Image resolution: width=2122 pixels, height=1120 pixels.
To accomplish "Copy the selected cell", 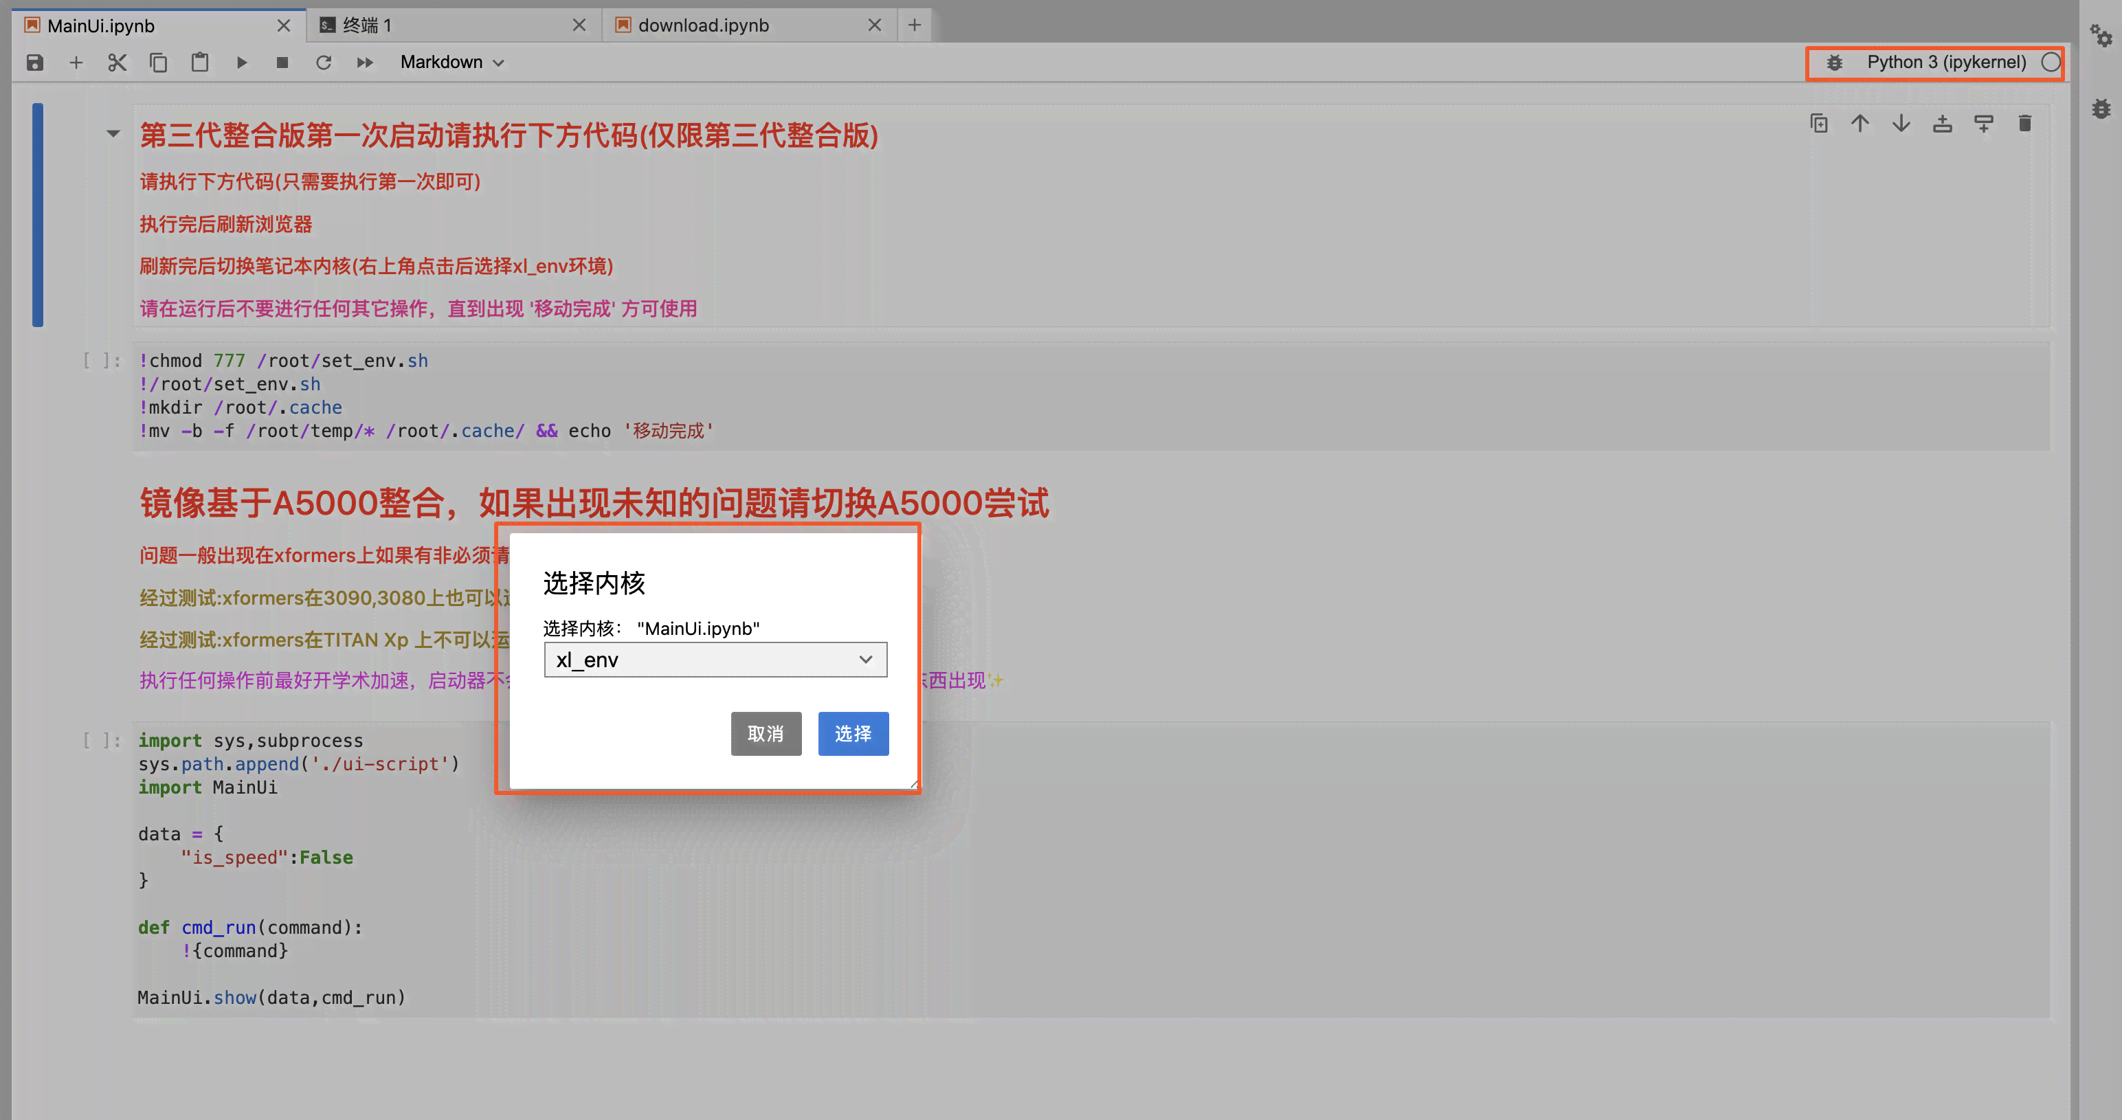I will 158,63.
